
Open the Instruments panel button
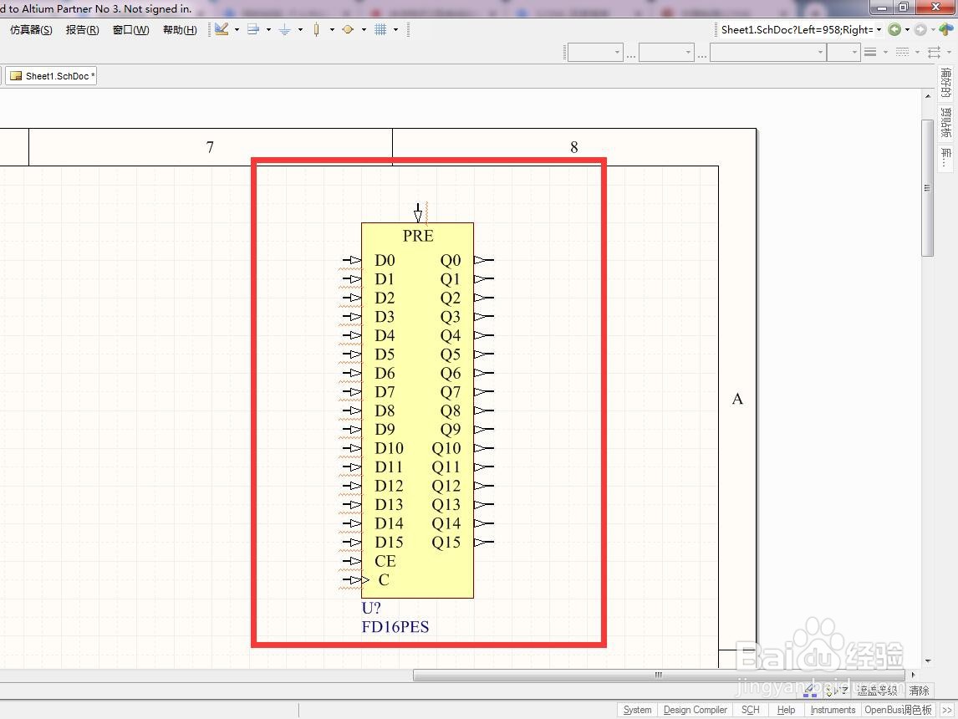coord(832,710)
